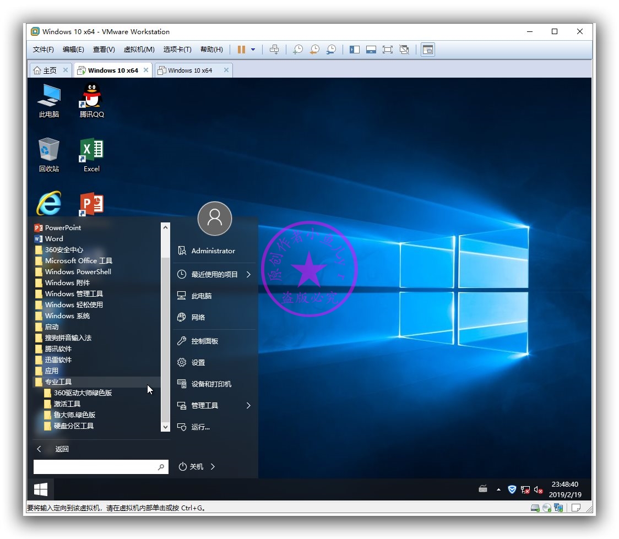Select the 腾讯QQ desktop shortcut
This screenshot has height=539, width=619.
[x=91, y=101]
